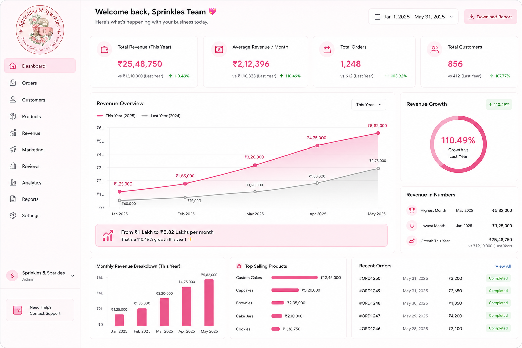Toggle the Last Year (2024) legend entry

pos(161,116)
